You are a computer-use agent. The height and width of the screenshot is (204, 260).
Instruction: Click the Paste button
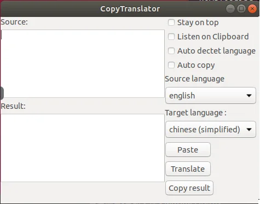click(188, 150)
